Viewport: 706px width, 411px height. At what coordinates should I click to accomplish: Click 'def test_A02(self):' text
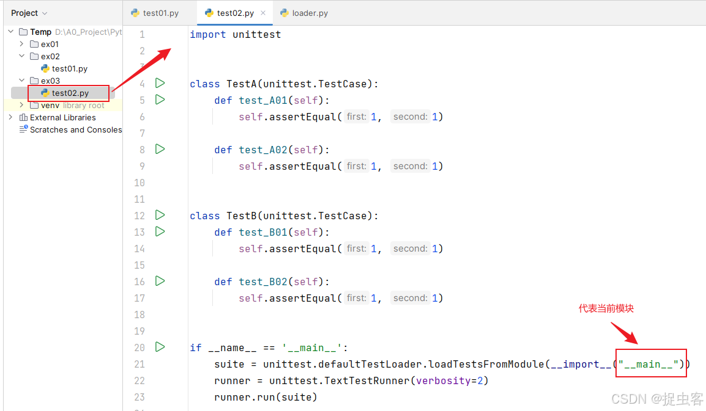click(x=272, y=150)
